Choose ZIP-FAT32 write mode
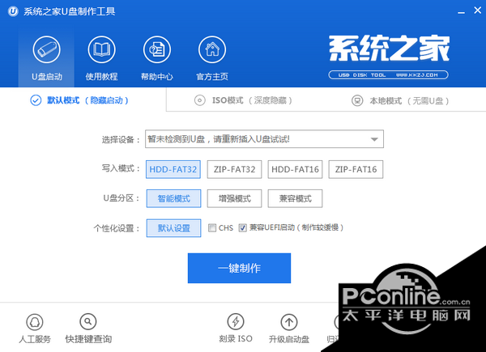Screen dimensions: 486x352 234,169
